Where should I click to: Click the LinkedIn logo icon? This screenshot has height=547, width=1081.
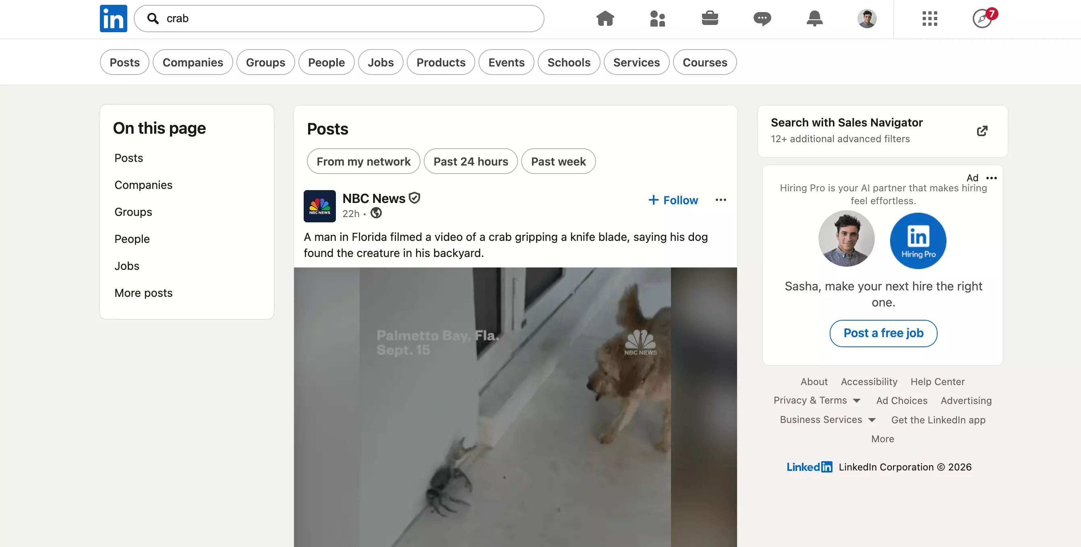coord(113,19)
